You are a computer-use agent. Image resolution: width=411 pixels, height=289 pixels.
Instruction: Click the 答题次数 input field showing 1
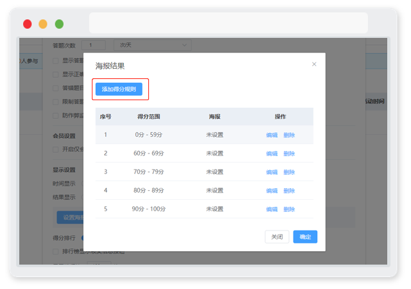[x=94, y=45]
